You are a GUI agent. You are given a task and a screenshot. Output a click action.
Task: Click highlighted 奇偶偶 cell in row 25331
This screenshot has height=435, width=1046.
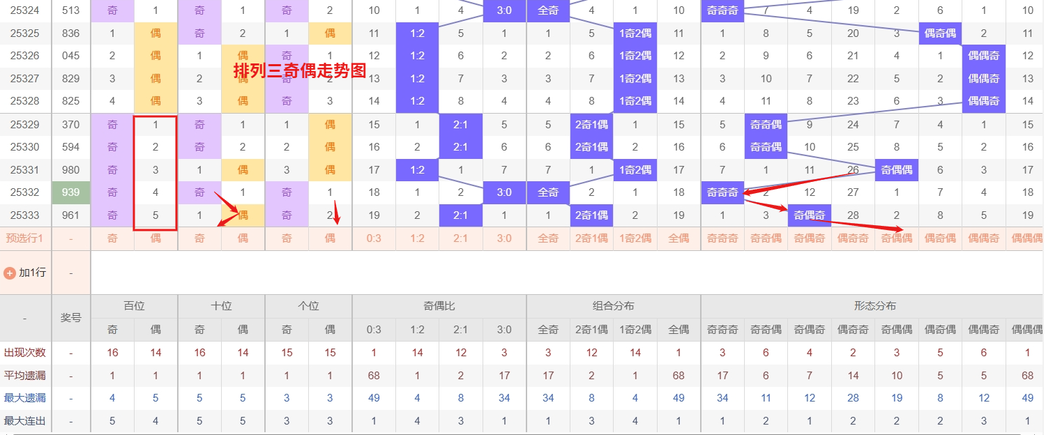click(897, 170)
